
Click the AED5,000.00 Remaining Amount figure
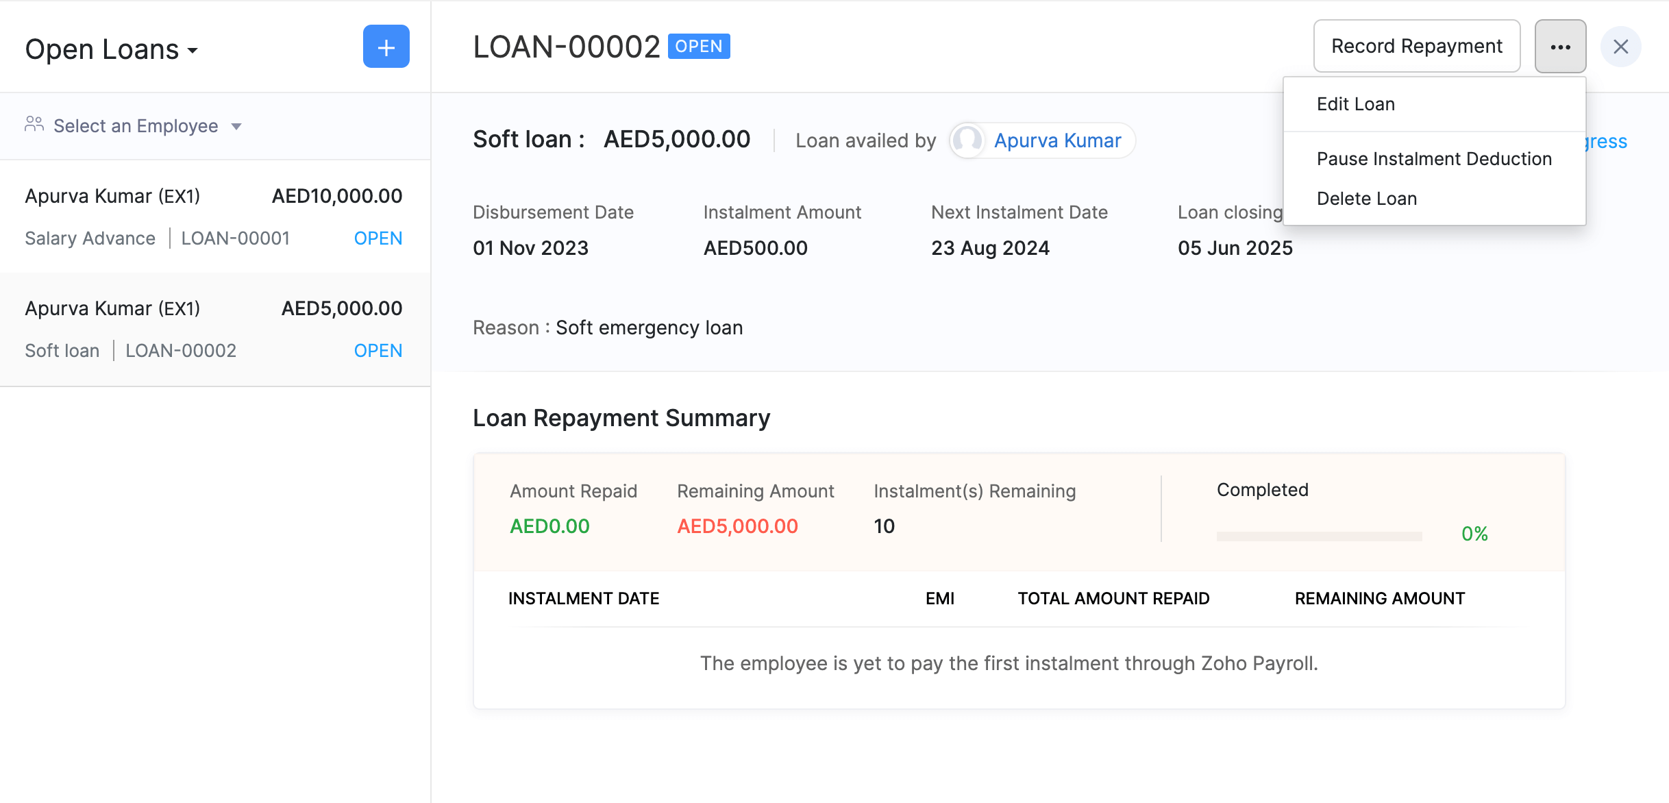tap(737, 526)
